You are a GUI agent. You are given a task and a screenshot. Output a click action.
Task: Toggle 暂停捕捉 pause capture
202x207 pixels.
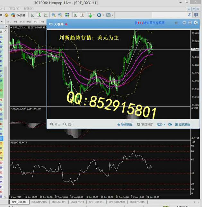tap(125, 124)
